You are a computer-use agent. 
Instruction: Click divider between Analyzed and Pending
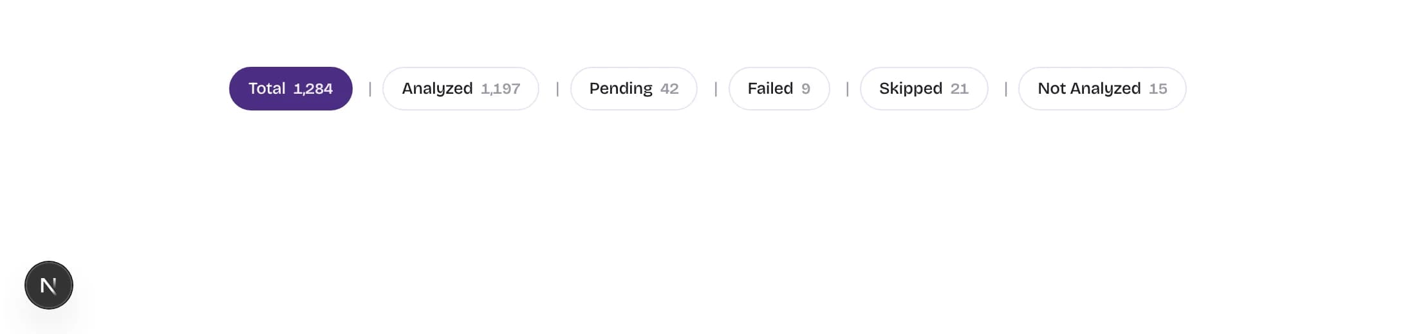point(557,89)
